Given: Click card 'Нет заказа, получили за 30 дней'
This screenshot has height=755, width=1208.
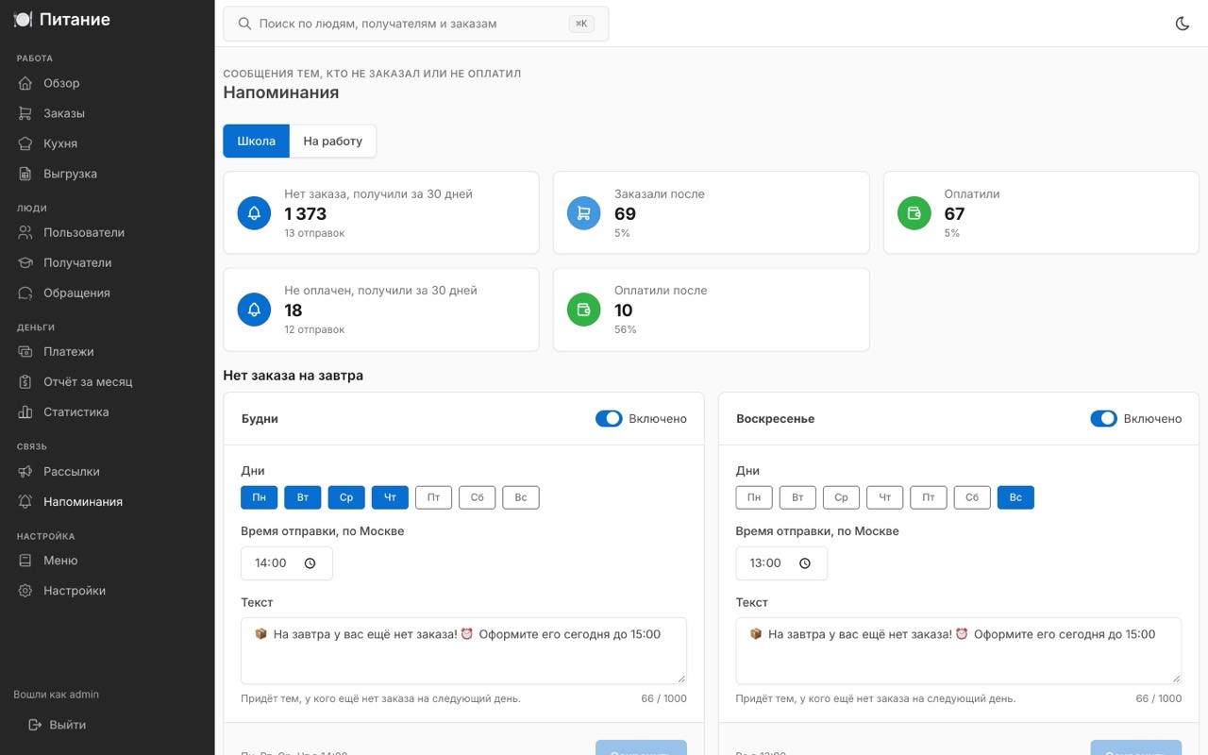Looking at the screenshot, I should pos(381,212).
